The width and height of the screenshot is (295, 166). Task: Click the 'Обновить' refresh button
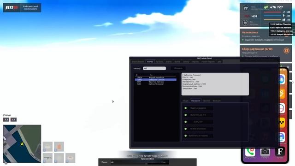178,68
